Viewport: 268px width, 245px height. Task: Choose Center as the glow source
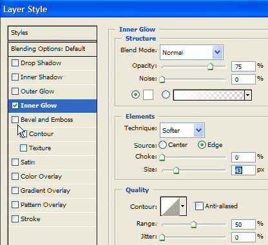coord(162,145)
